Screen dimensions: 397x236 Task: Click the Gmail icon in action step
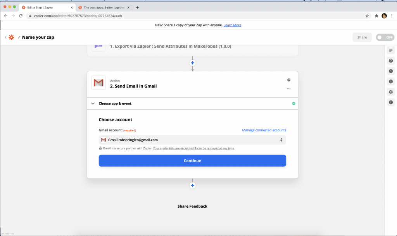click(x=98, y=83)
